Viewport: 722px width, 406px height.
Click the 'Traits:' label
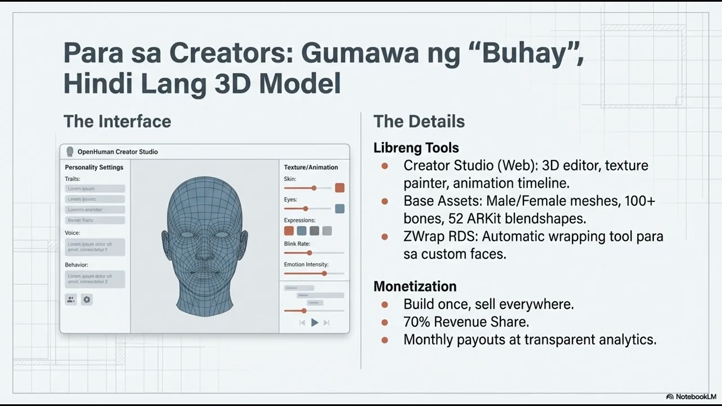click(73, 179)
